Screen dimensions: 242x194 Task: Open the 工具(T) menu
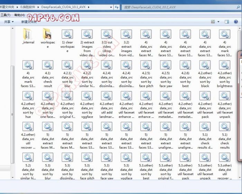click(5, 15)
